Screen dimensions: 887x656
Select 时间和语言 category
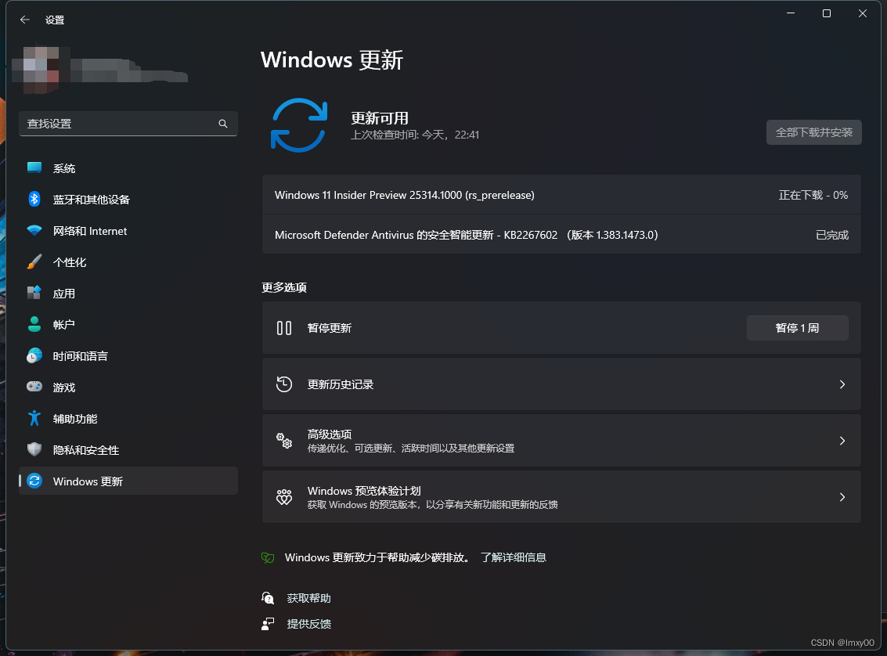click(x=128, y=355)
